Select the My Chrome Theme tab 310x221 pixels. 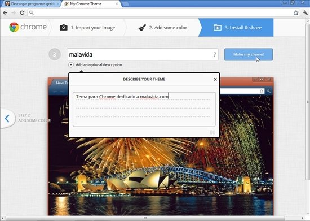[90, 4]
